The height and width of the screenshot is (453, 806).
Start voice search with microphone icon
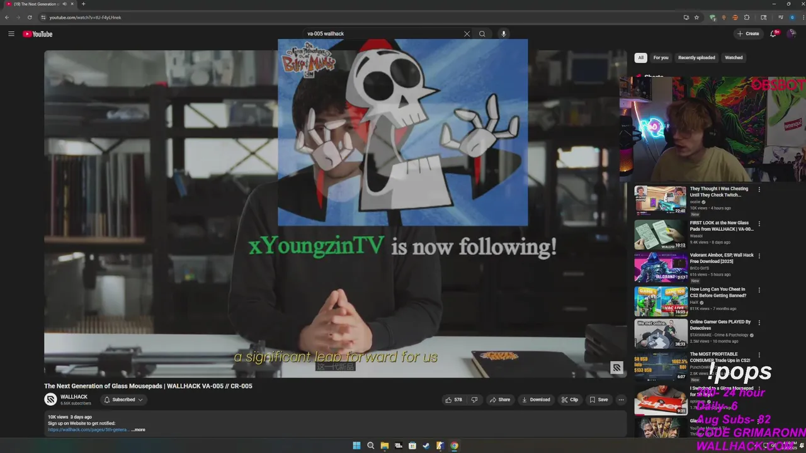(x=504, y=34)
